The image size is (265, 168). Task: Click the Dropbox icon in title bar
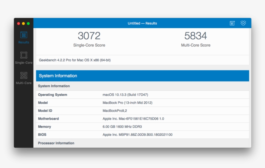click(243, 23)
